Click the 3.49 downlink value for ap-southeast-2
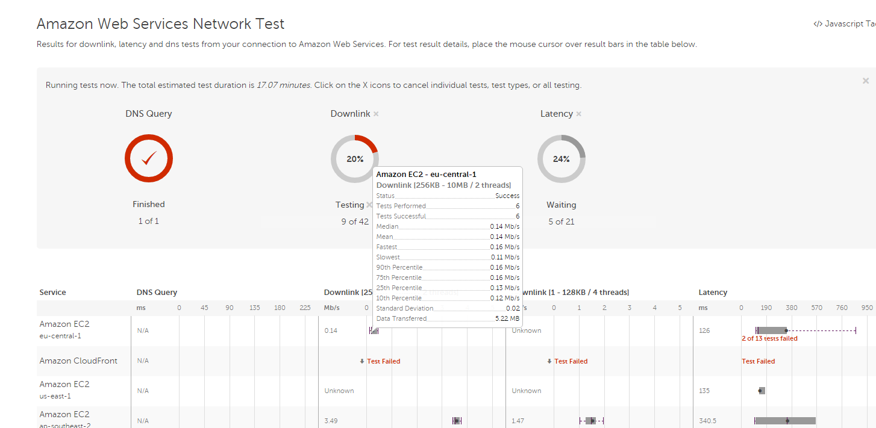 (331, 421)
